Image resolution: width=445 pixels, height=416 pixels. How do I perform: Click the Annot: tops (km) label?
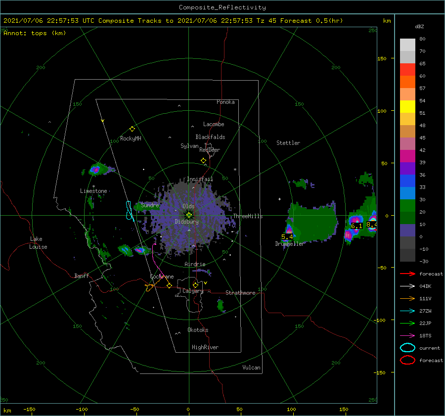pos(35,33)
